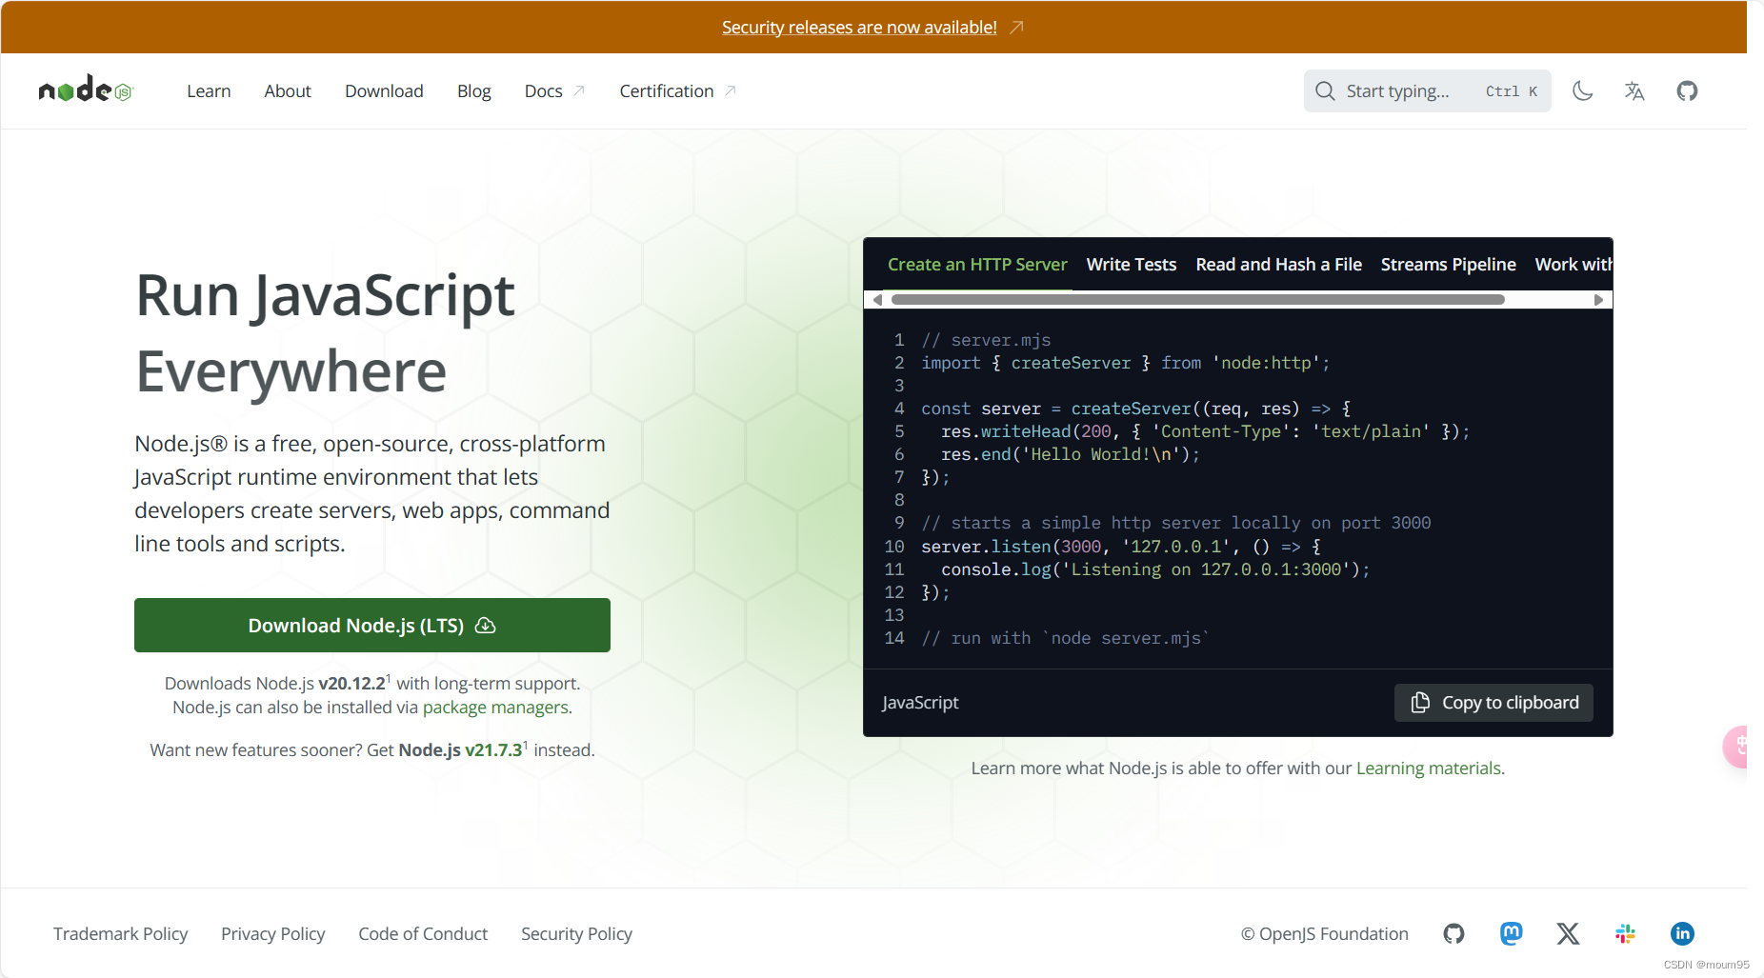Screen dimensions: 1764x978
Task: Toggle dark mode with moon icon
Action: coord(1582,90)
